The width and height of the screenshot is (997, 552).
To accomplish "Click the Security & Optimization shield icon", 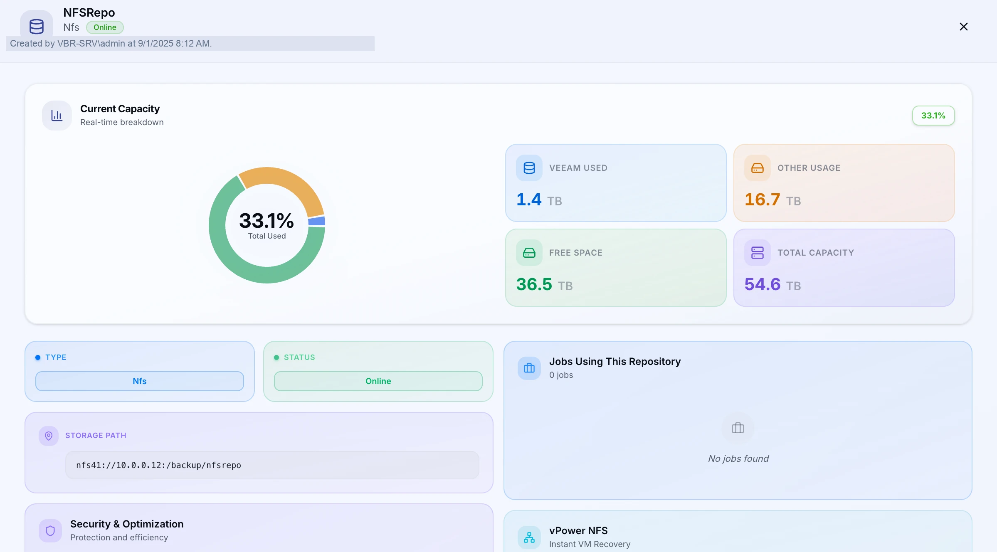I will 50,531.
